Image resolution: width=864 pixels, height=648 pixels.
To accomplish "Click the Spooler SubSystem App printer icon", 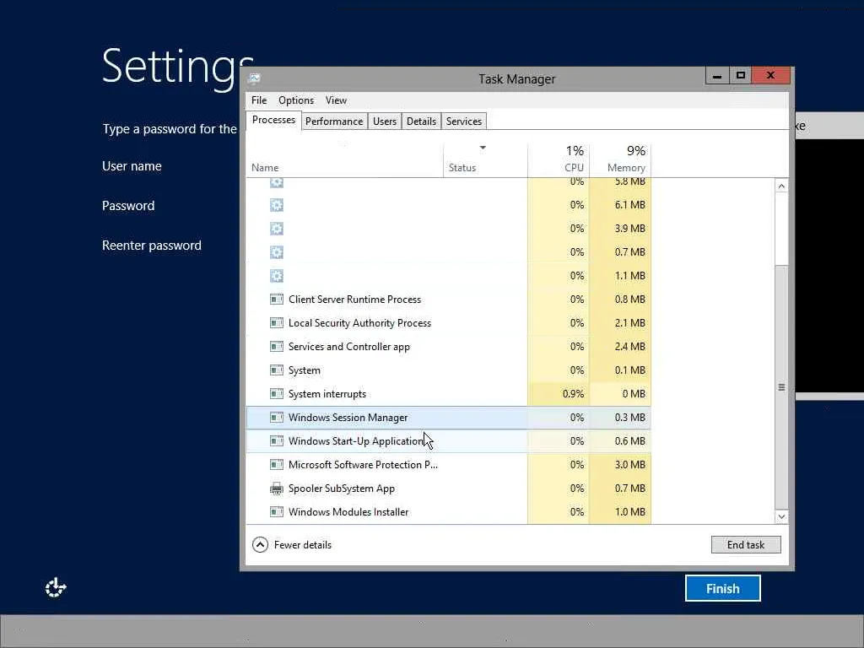I will click(277, 489).
